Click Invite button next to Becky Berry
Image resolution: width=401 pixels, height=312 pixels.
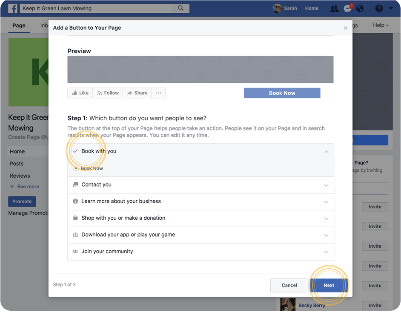tap(375, 305)
